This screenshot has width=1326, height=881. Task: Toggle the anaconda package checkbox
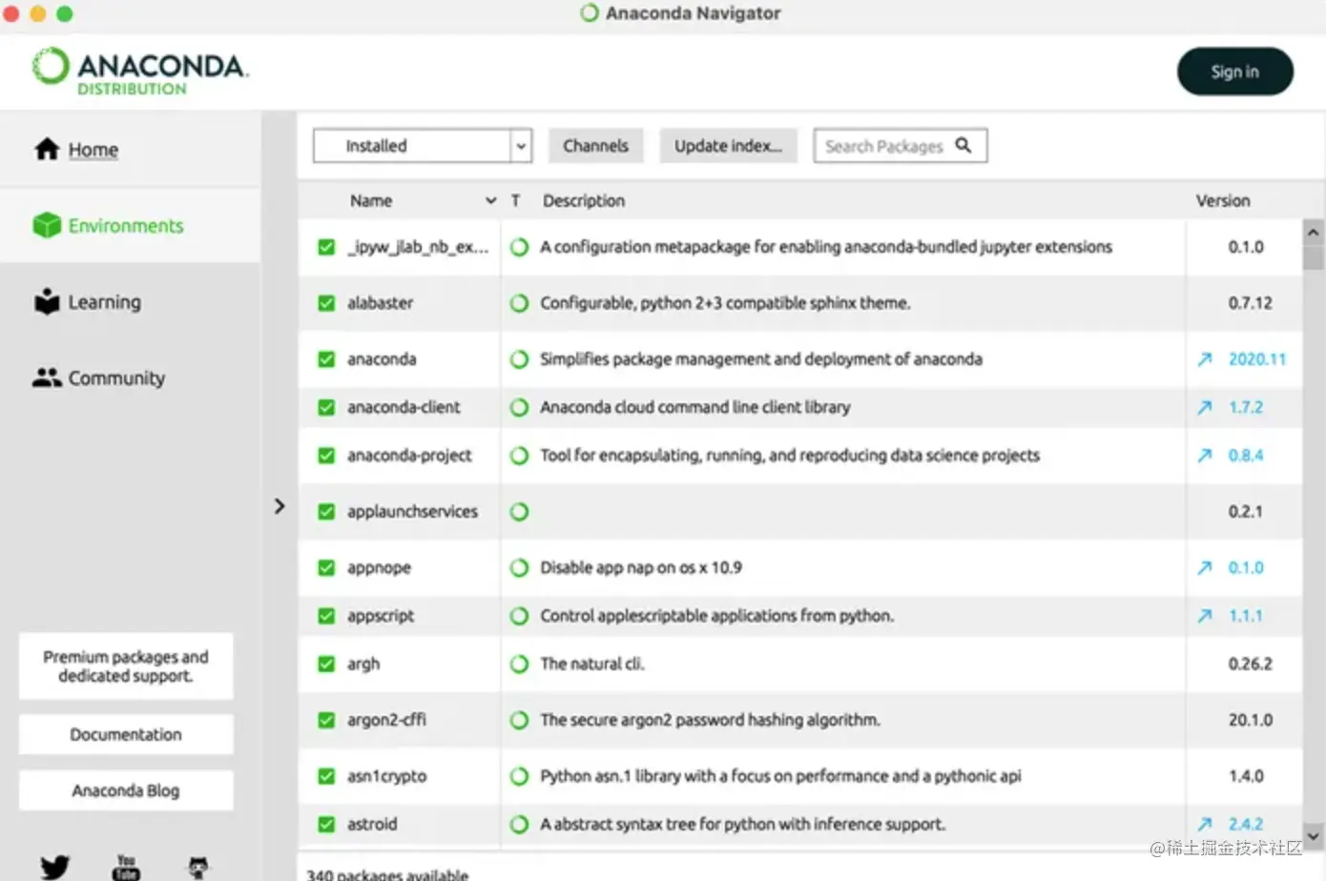(326, 359)
